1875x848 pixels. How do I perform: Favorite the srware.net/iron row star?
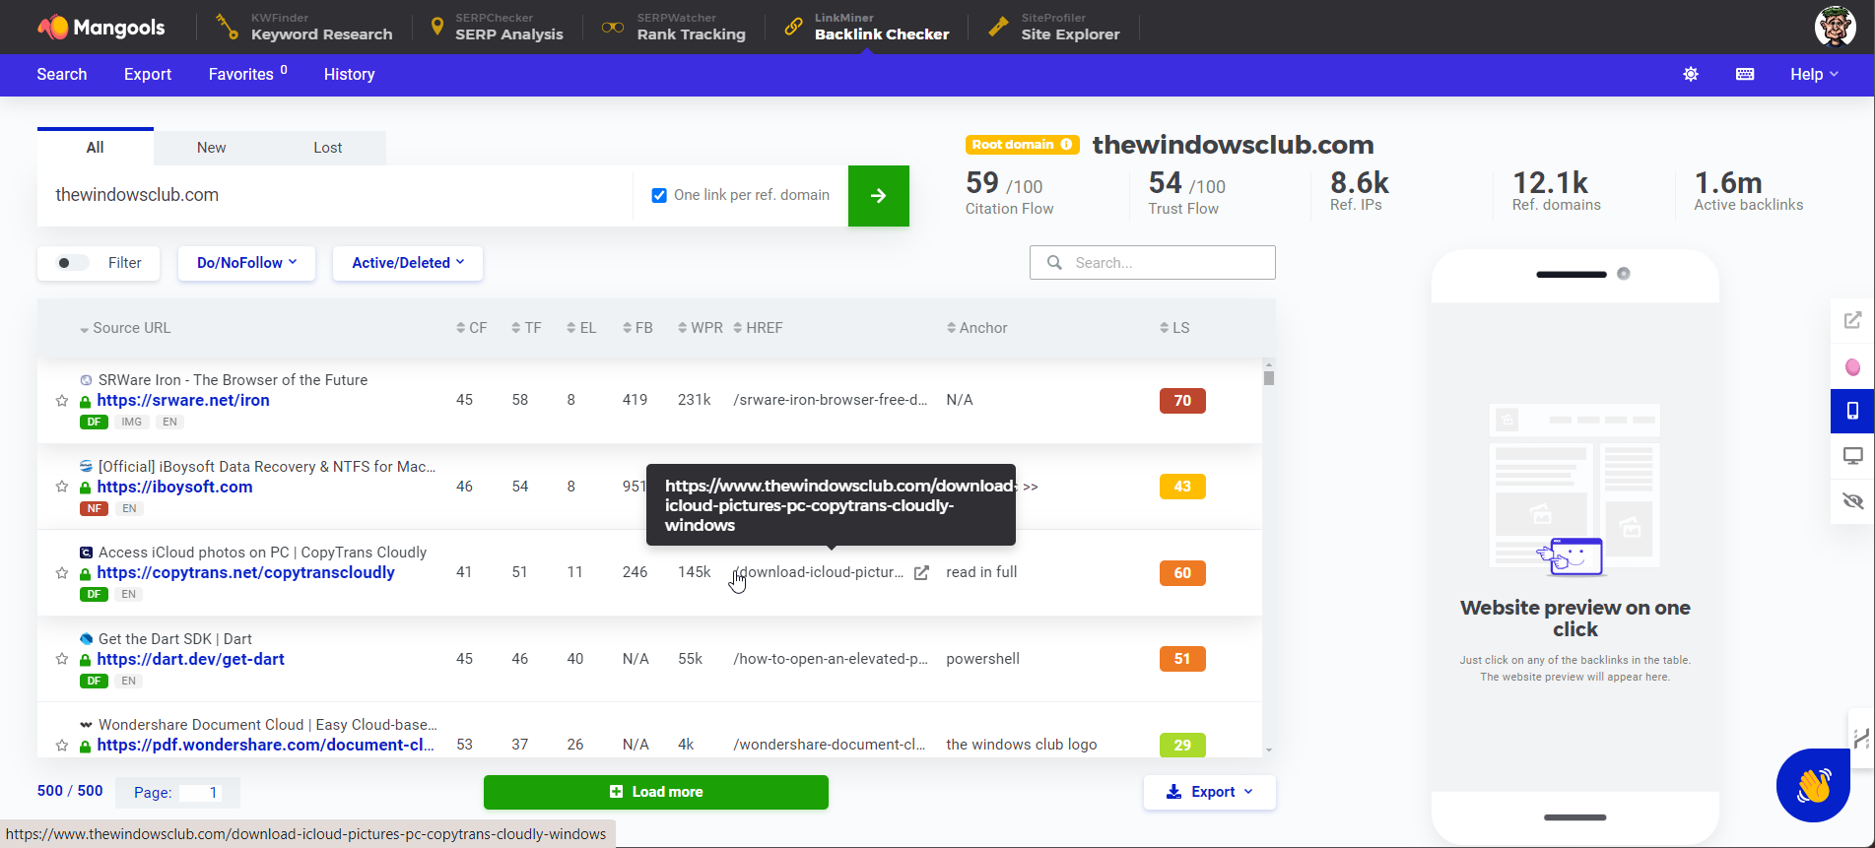62,401
